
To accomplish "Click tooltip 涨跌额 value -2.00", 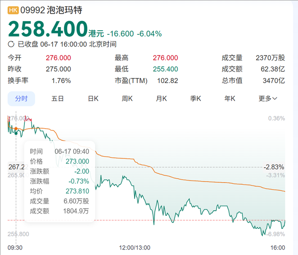I will pos(82,171).
